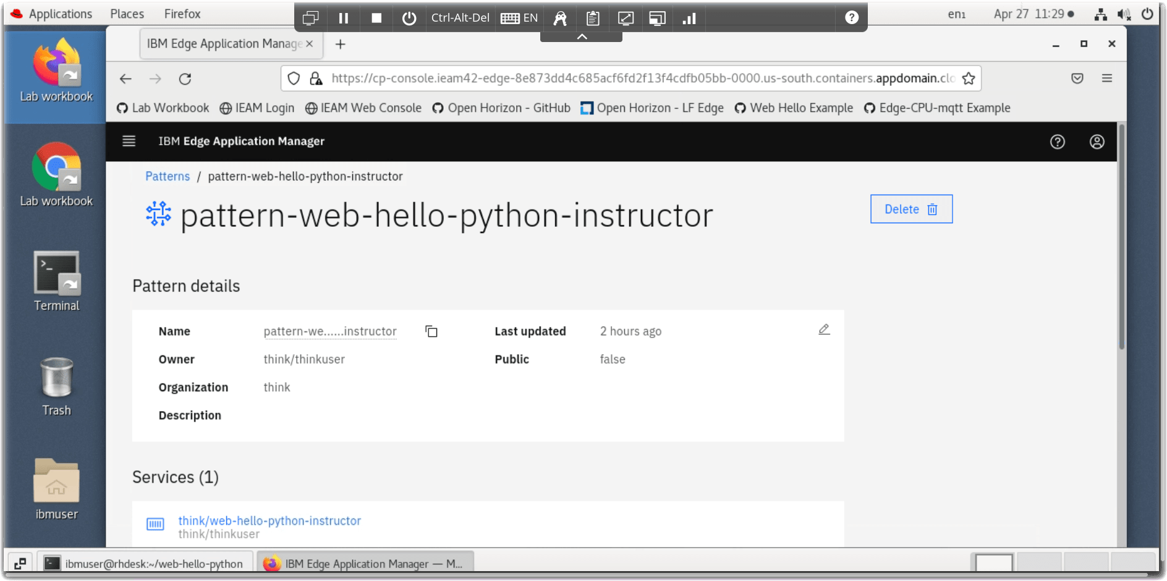Click the truncated pattern-we......instructor name value
This screenshot has height=581, width=1167.
coord(330,331)
